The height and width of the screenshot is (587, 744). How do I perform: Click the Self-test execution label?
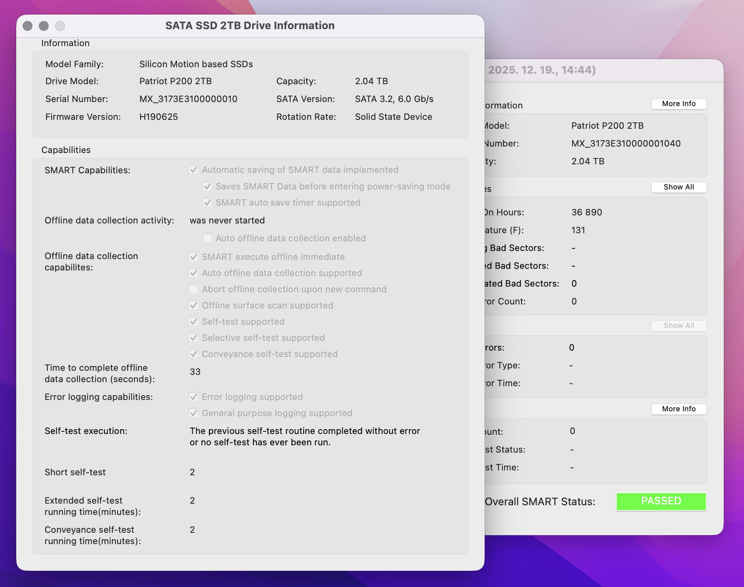click(86, 431)
